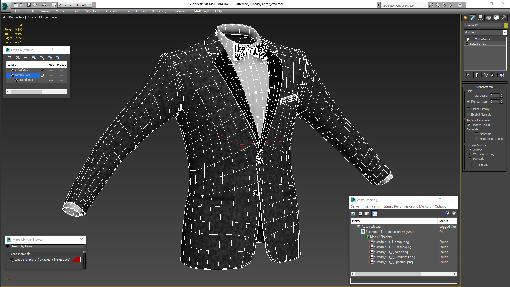Click Pin Stack icon below modifier stack

[x=467, y=75]
